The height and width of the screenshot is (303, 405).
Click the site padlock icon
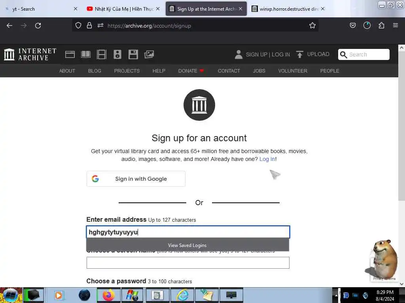pyautogui.click(x=89, y=25)
